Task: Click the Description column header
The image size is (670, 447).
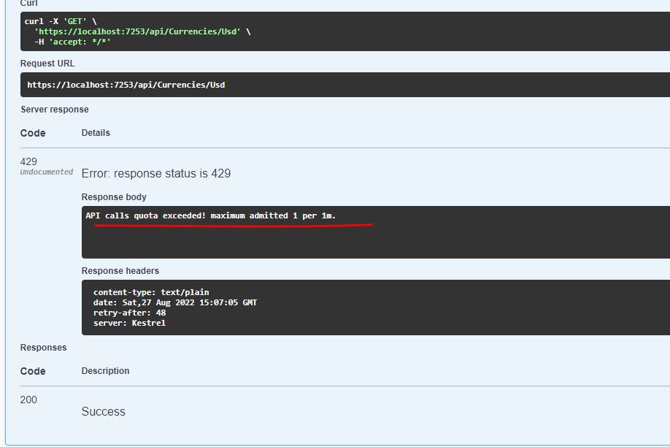Action: point(105,371)
